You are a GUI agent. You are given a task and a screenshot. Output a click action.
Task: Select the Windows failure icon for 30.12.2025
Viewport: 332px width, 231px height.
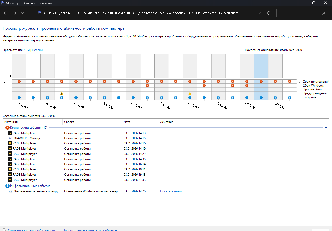click(x=204, y=85)
